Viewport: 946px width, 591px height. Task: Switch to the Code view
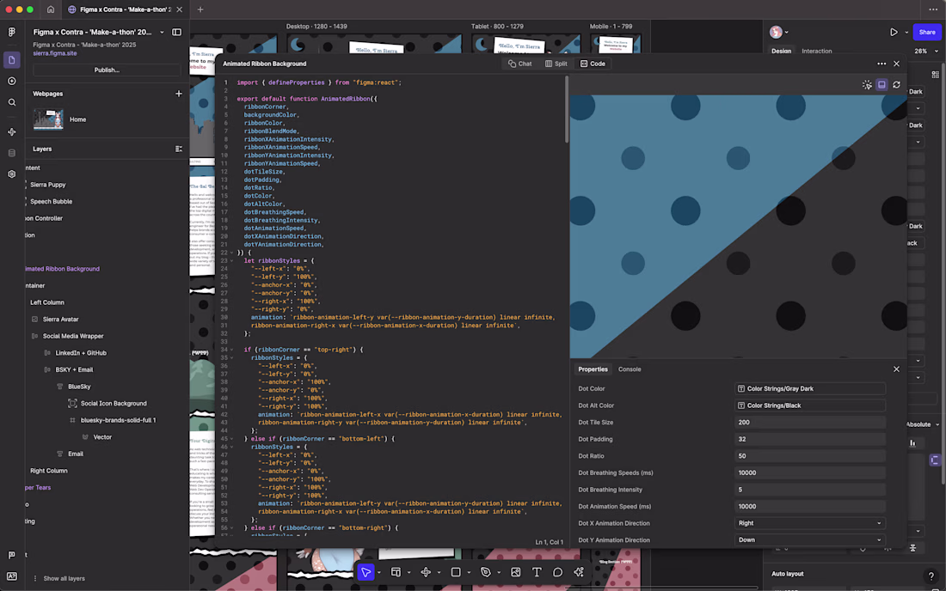pos(593,64)
